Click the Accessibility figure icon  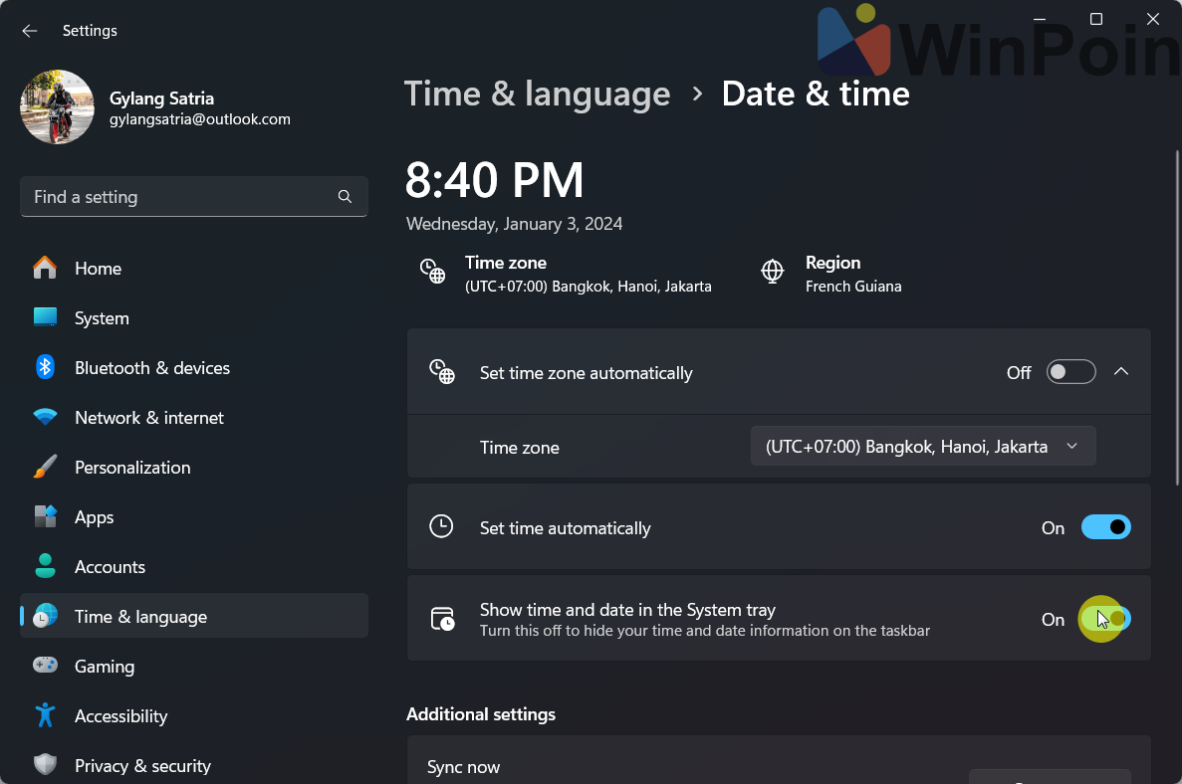pyautogui.click(x=45, y=715)
